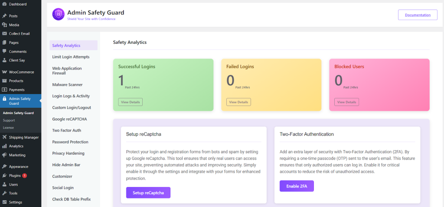Open the Customizer tab

pyautogui.click(x=62, y=176)
